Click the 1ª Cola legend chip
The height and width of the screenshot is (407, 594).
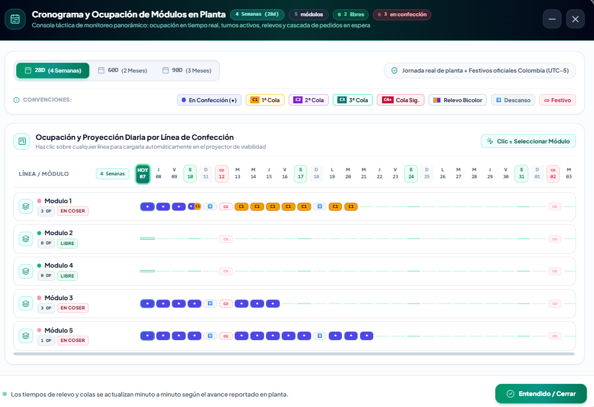click(x=265, y=100)
